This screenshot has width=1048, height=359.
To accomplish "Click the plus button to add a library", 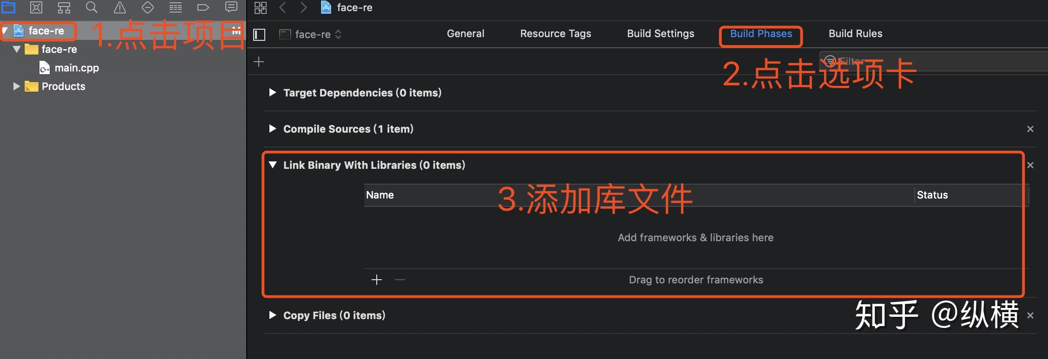I will pyautogui.click(x=376, y=279).
